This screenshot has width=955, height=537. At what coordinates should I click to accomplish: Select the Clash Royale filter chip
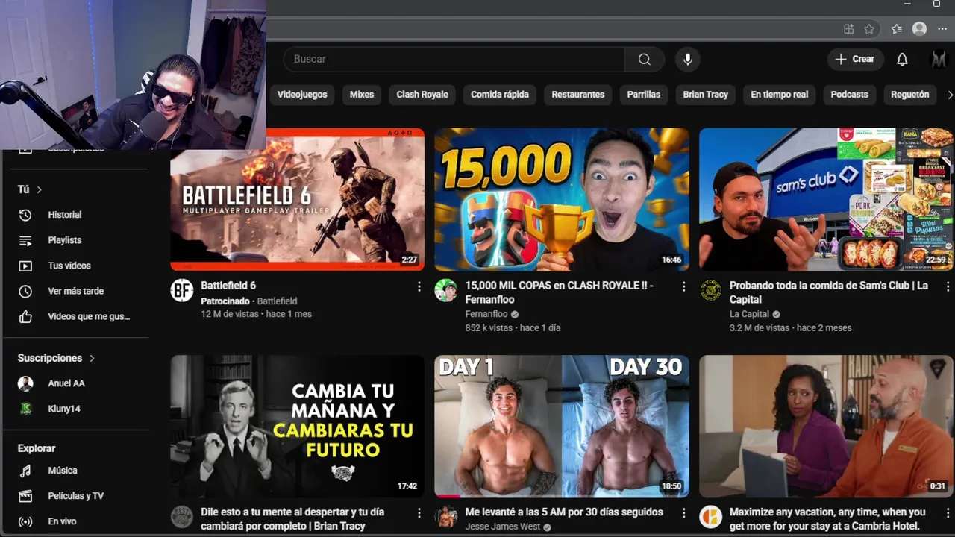pyautogui.click(x=422, y=95)
